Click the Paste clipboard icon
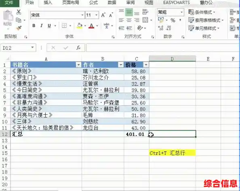 pyautogui.click(x=8, y=16)
